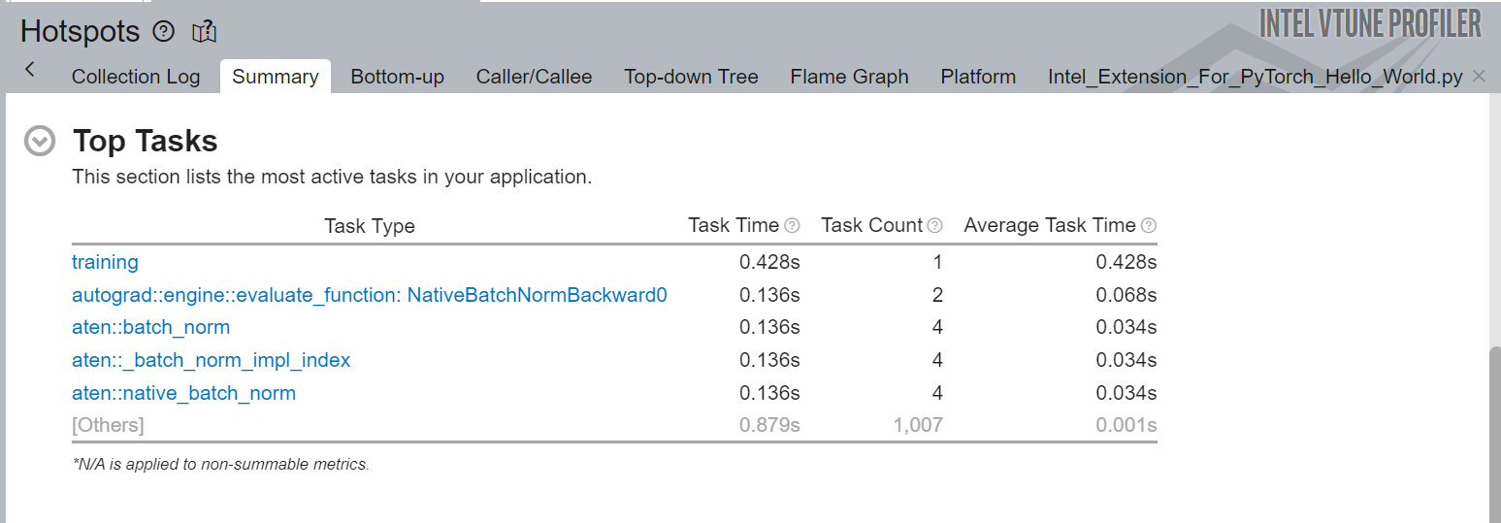Click the back arrow left of tabs

[x=30, y=69]
